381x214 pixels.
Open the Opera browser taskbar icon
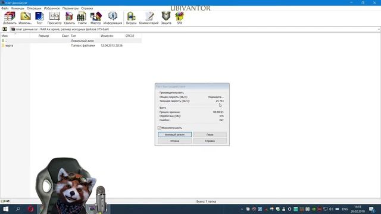pyautogui.click(x=30, y=209)
